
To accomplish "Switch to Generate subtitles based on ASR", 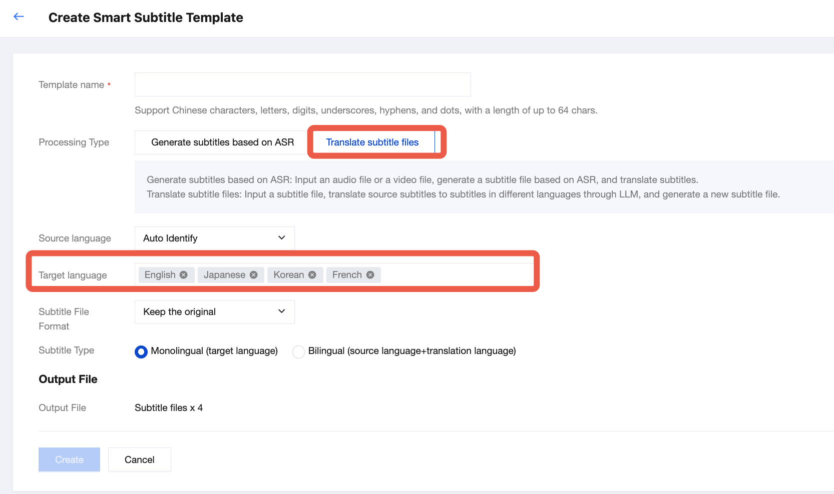I will pos(222,142).
